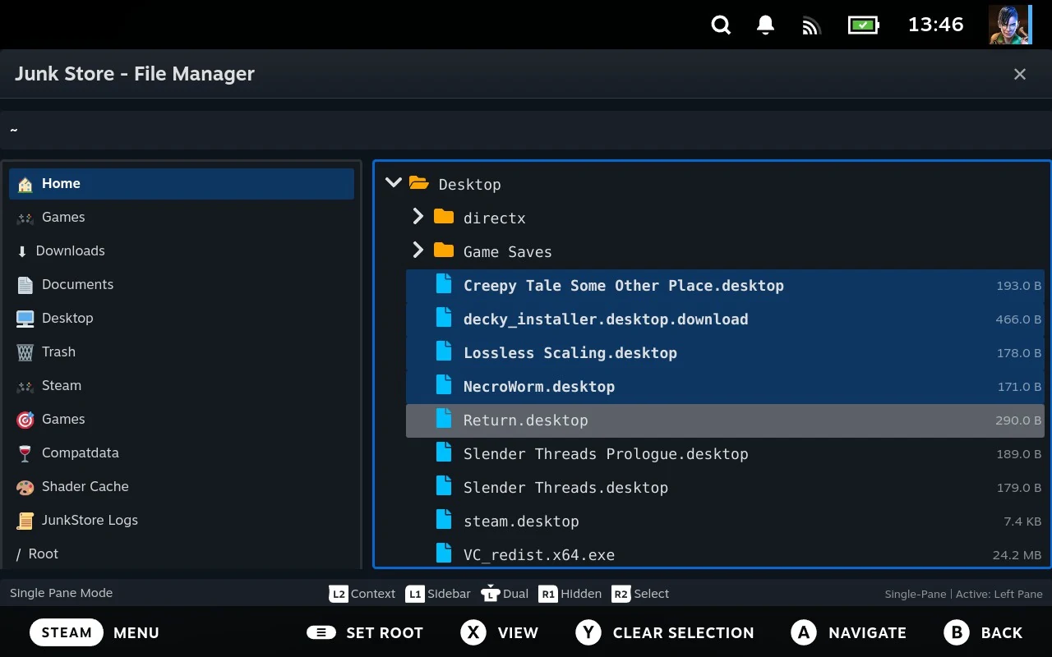Click file icon of steam.desktop
Viewport: 1052px width, 657px height.
pos(444,520)
